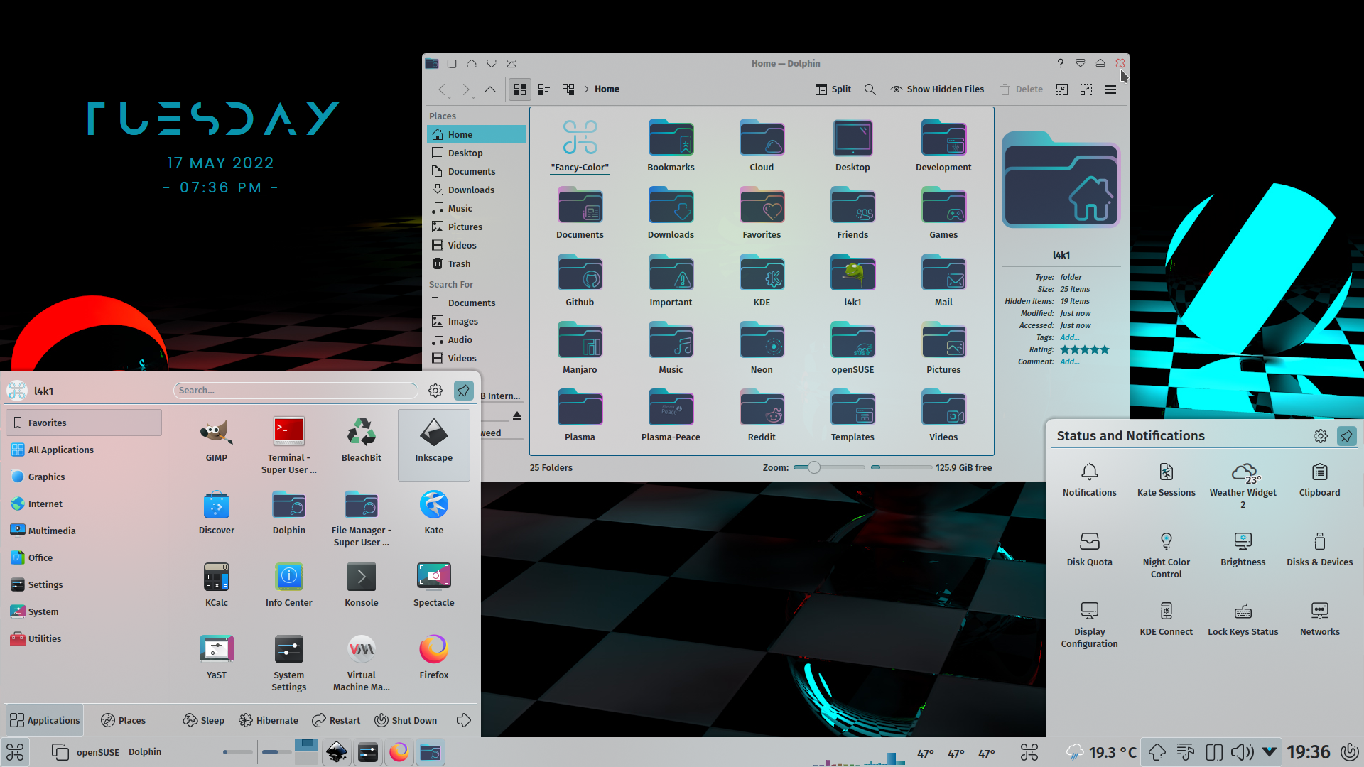
Task: Switch Dolphin to Icons view mode
Action: click(520, 89)
